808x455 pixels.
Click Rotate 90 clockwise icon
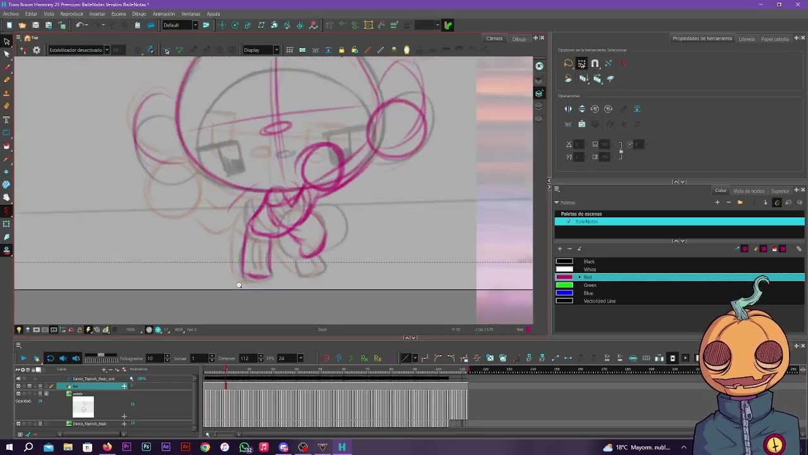tap(608, 109)
